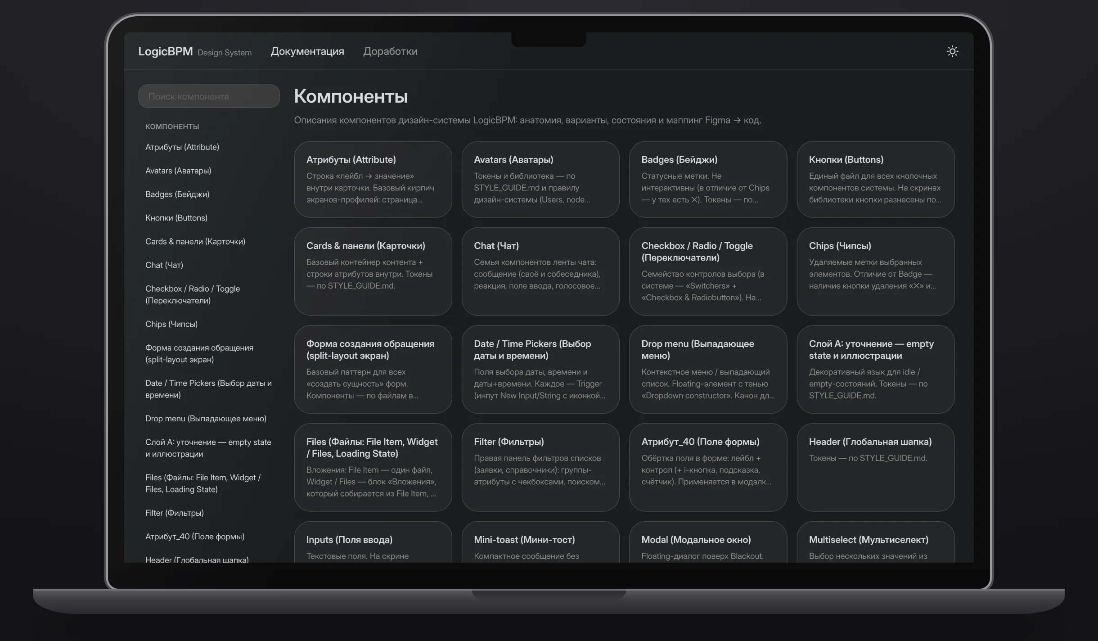Select Drop menu (Выпадающее меню) in sidebar
Viewport: 1098px width, 641px height.
click(x=206, y=419)
